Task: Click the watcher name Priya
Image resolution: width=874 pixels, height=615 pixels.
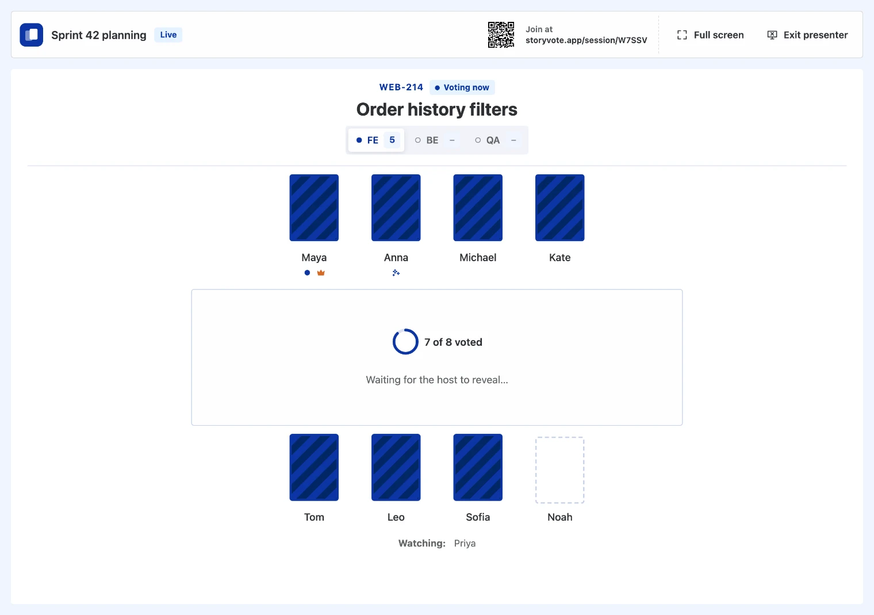Action: click(465, 543)
